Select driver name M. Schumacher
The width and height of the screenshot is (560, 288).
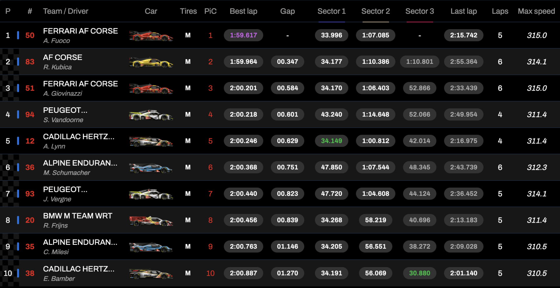[67, 173]
